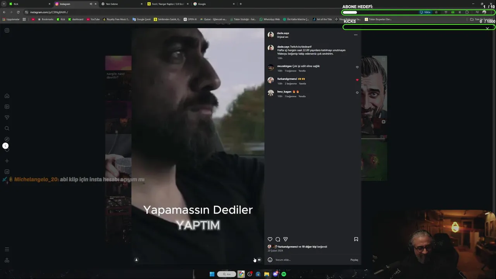The width and height of the screenshot is (496, 279).
Task: Open Search in the Instagram sidebar
Action: 7,128
